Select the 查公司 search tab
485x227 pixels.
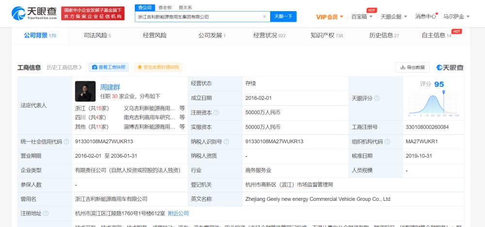pyautogui.click(x=145, y=7)
